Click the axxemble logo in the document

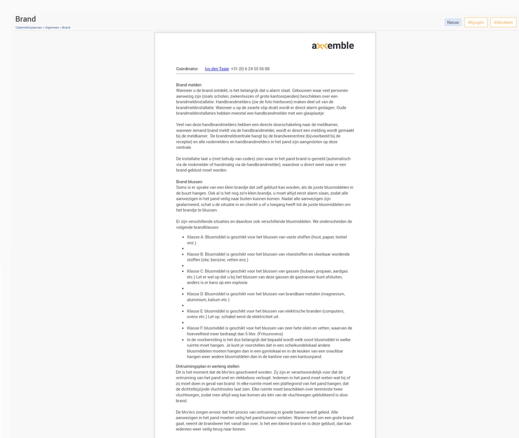333,46
